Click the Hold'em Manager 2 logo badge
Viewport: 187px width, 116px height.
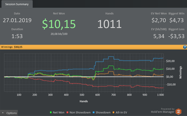[178, 111]
